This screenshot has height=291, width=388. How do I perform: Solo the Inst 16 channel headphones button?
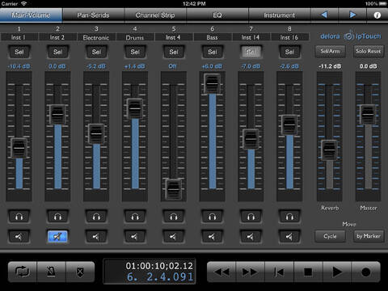(x=289, y=217)
